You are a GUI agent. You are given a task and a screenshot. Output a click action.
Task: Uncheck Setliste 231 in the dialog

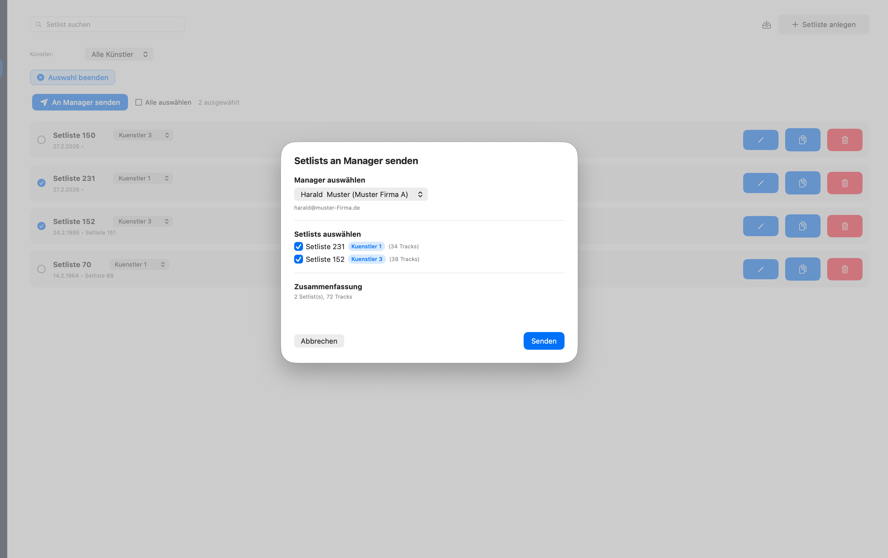click(298, 246)
